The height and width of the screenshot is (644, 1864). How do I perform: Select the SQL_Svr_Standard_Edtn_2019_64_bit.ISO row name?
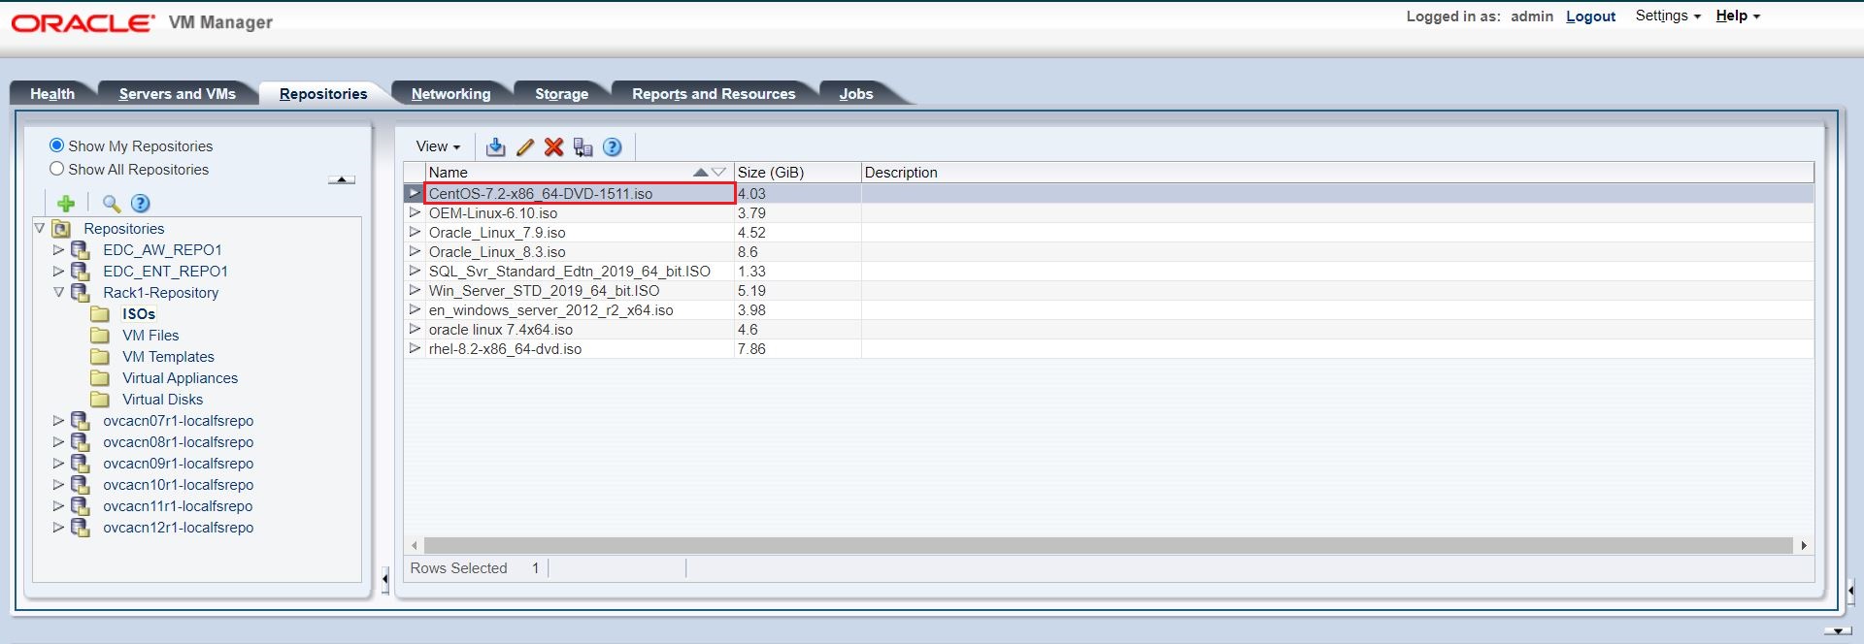570,272
